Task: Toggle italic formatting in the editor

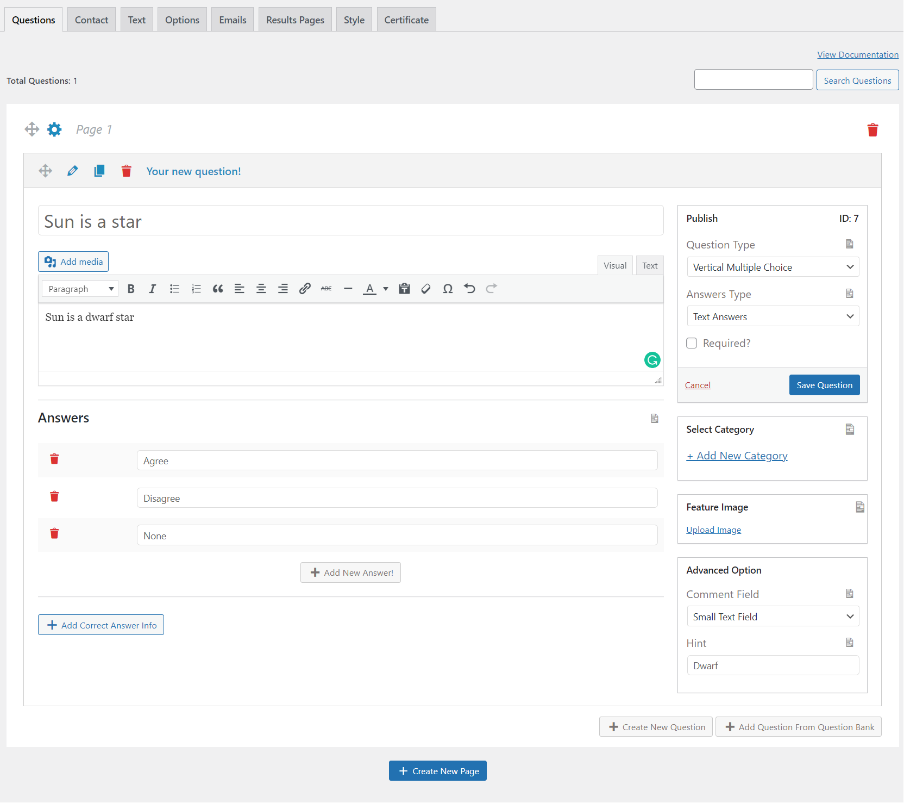Action: pos(153,289)
